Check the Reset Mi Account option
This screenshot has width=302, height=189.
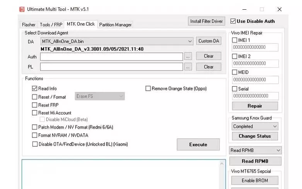tap(34, 113)
